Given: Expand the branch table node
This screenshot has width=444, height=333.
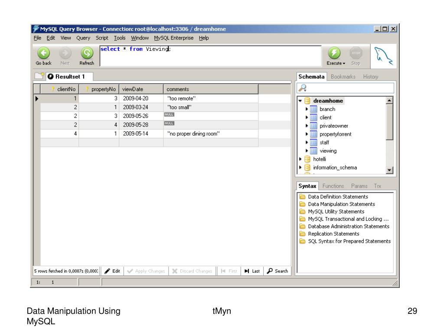Looking at the screenshot, I should (307, 109).
